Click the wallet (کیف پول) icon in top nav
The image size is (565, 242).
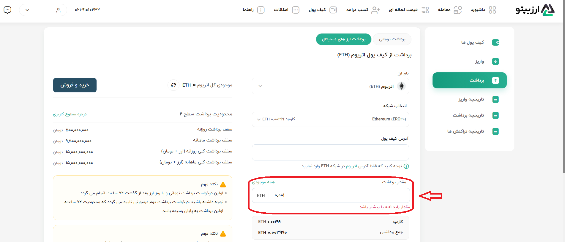click(x=333, y=10)
